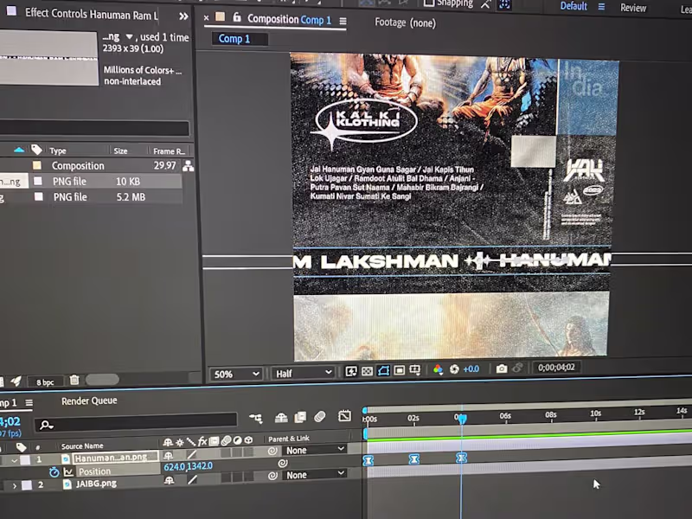Toggle the mask and shape path visibility
Image resolution: width=692 pixels, height=519 pixels.
383,371
